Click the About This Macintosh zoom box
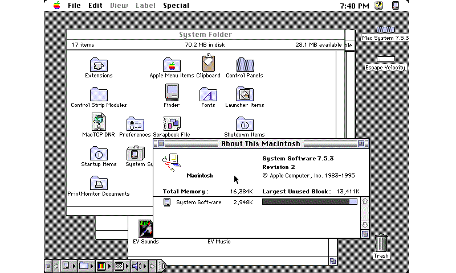The width and height of the screenshot is (456, 273). 361,143
